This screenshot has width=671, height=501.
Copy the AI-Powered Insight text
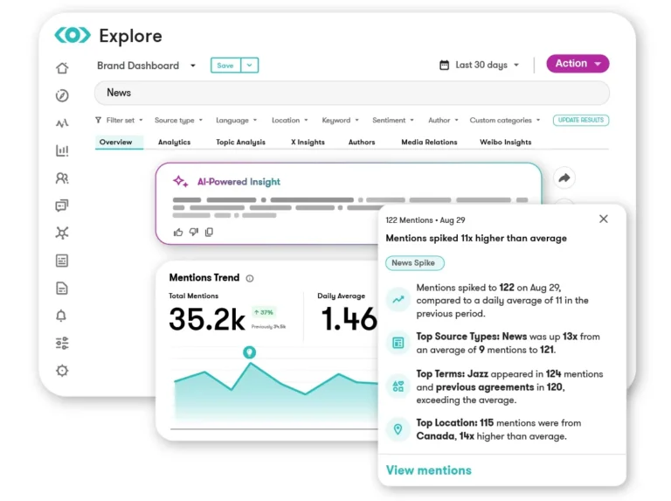pos(209,232)
